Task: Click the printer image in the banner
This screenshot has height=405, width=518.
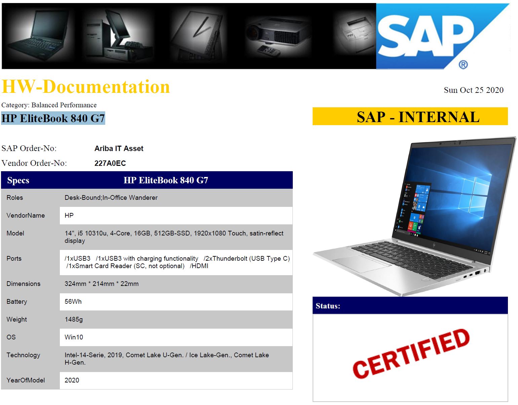Action: tap(355, 34)
